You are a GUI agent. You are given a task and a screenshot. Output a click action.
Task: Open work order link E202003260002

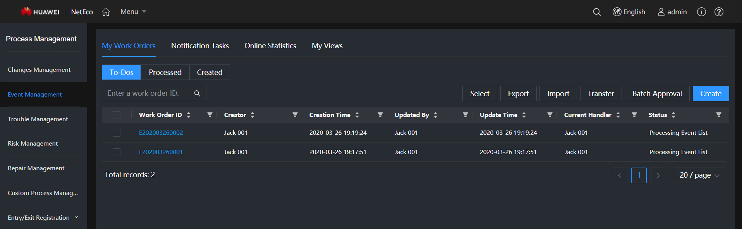161,133
